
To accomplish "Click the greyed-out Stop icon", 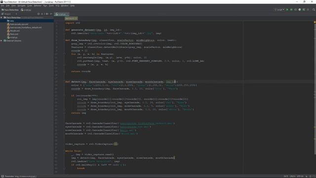I will tap(308, 10).
